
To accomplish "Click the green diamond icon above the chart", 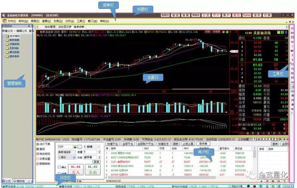I will click(x=227, y=32).
